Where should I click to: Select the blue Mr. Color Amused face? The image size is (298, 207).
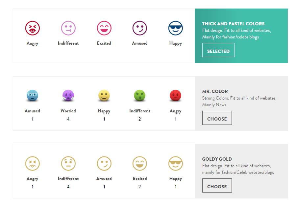(x=33, y=96)
